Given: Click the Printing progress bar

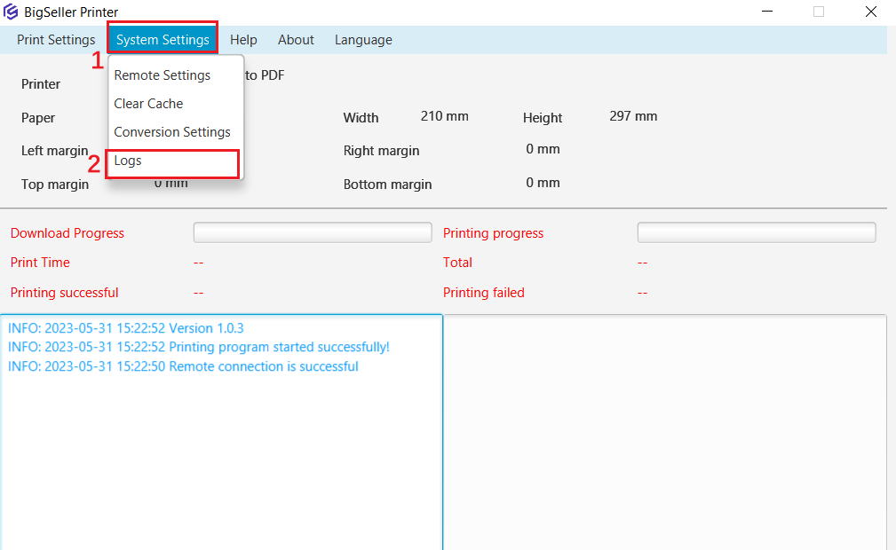Looking at the screenshot, I should (x=757, y=232).
